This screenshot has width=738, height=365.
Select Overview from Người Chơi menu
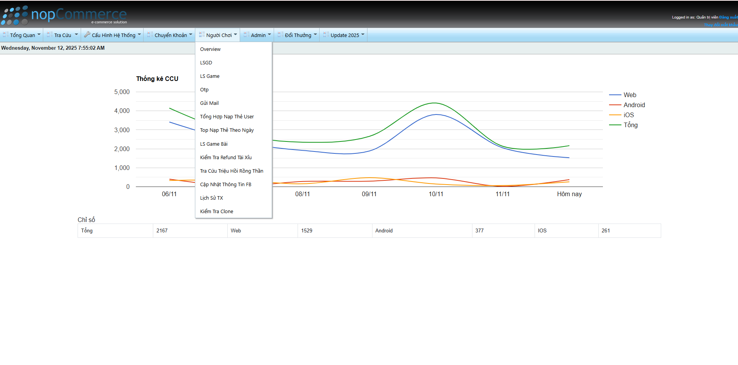click(x=210, y=49)
